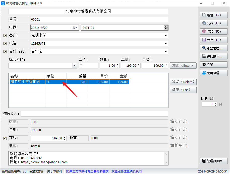Click the app icon in the title bar

coord(3,3)
